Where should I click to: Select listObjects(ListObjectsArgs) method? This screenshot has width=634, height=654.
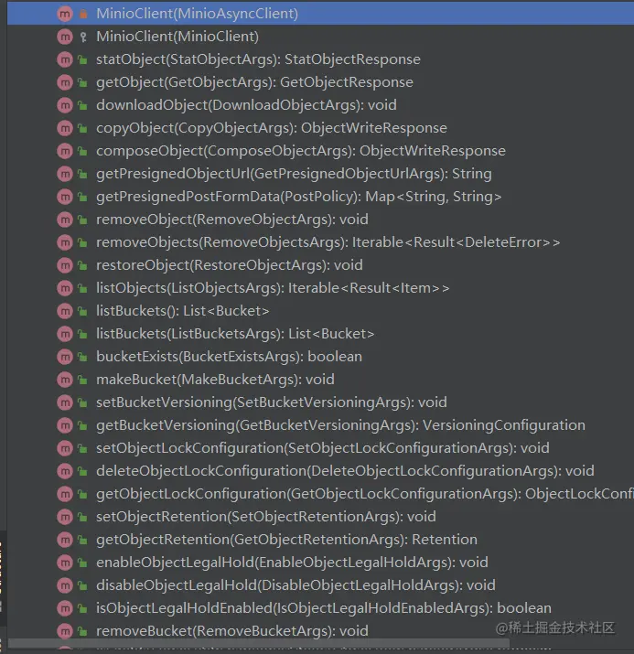click(x=273, y=288)
